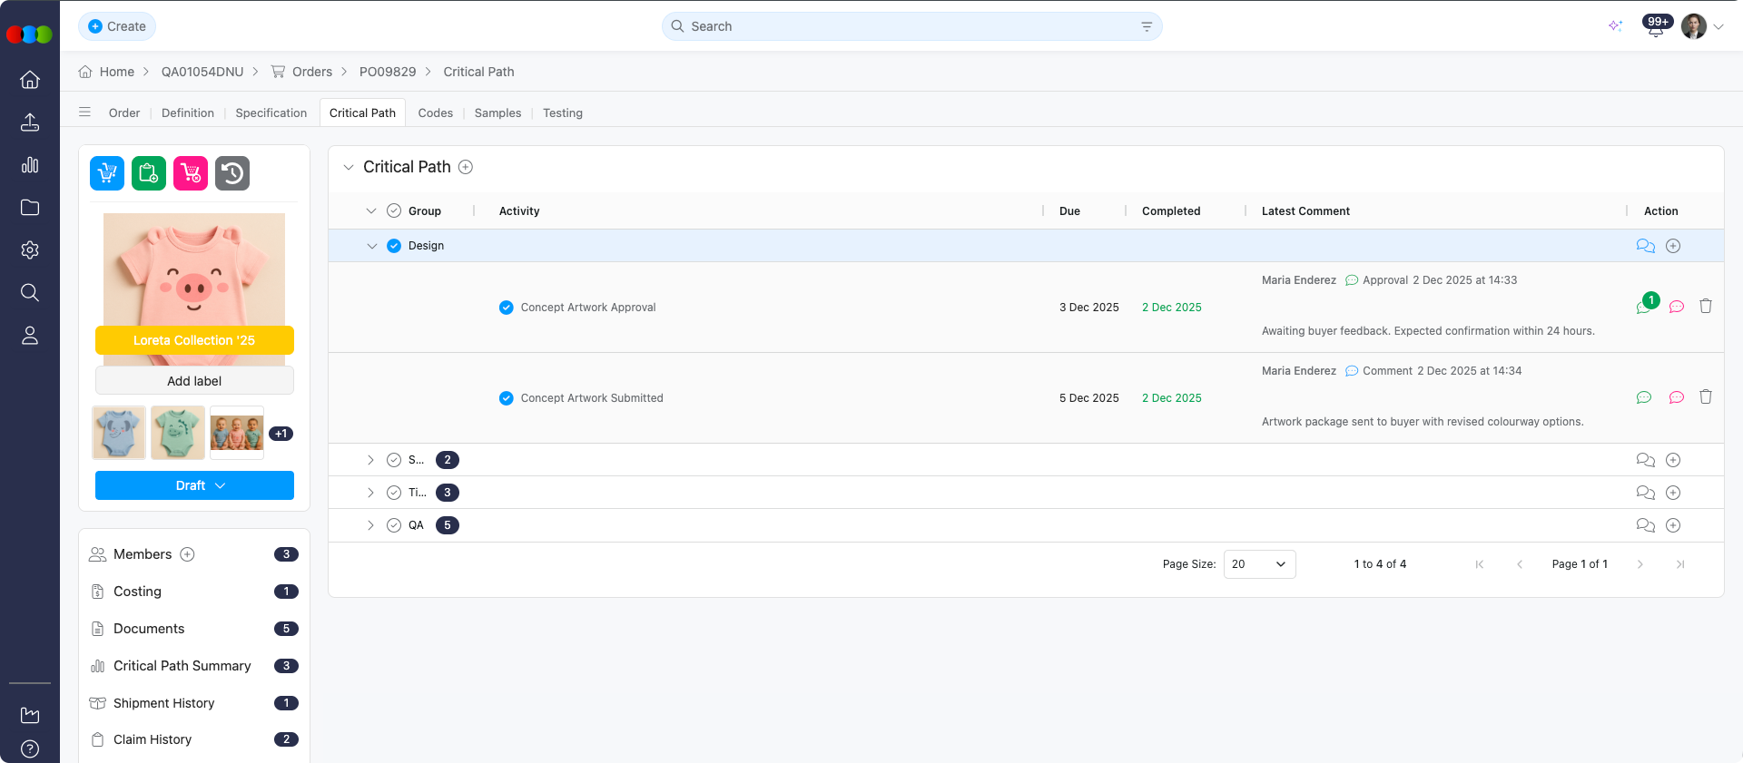Image resolution: width=1743 pixels, height=763 pixels.
Task: Toggle Concept Artwork Submitted completion check
Action: point(507,398)
